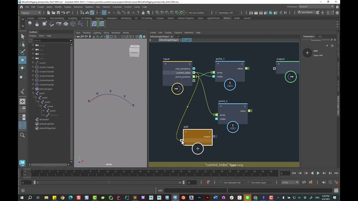
Task: Toggle the timeline sound speaker icon
Action: pyautogui.click(x=324, y=182)
